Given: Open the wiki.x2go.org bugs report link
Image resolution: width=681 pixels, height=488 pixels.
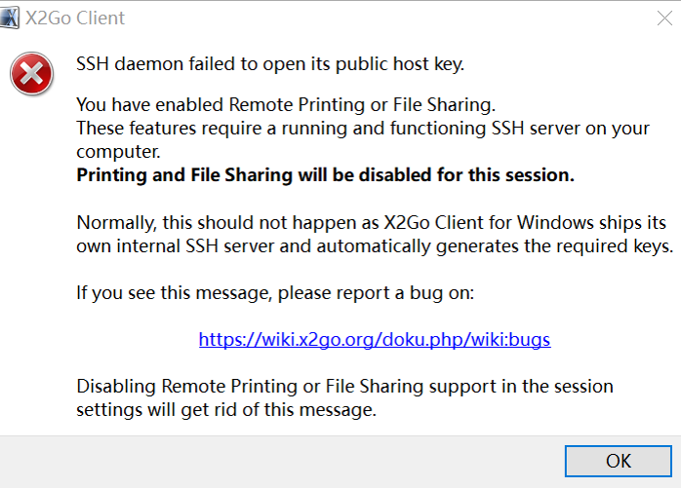Looking at the screenshot, I should 375,339.
